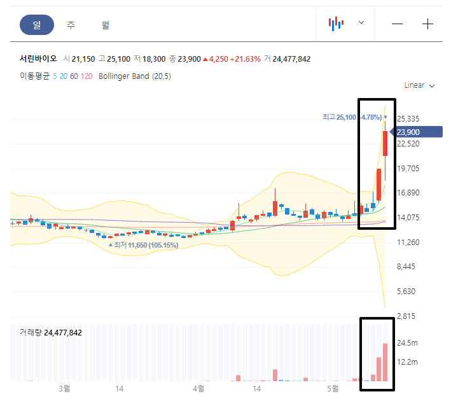This screenshot has width=451, height=401.
Task: Click the 서린바이오 stock name
Action: (38, 59)
